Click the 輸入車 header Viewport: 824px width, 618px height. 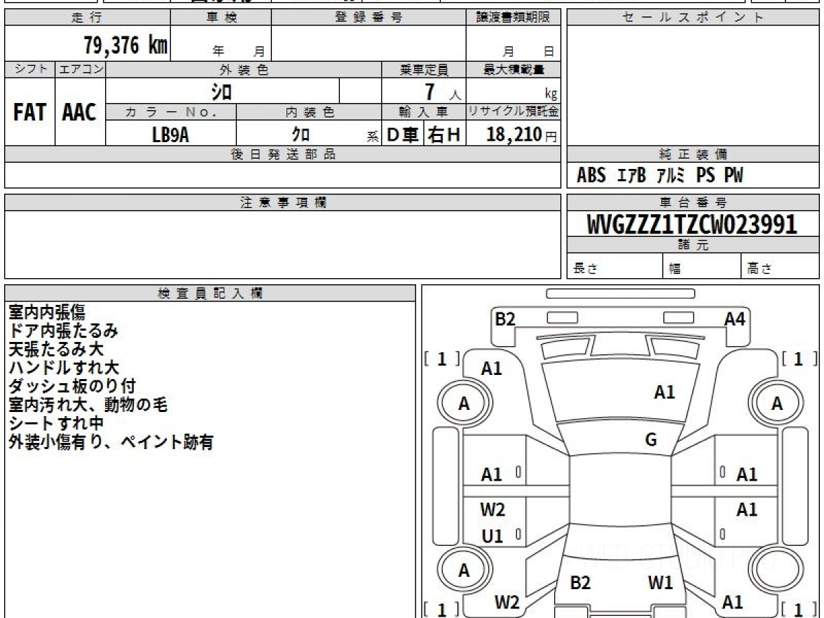tap(424, 112)
